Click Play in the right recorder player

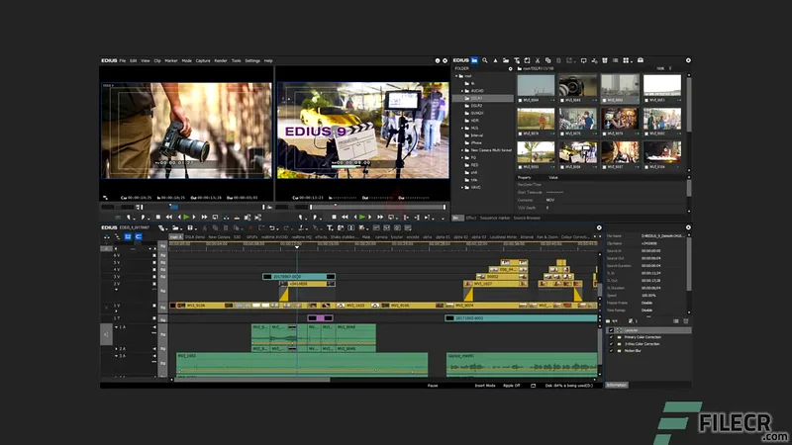362,217
